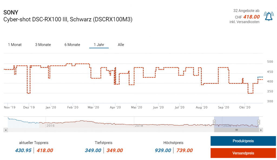Toggle the Produktpreis series button
This screenshot has width=277, height=160.
click(x=243, y=141)
